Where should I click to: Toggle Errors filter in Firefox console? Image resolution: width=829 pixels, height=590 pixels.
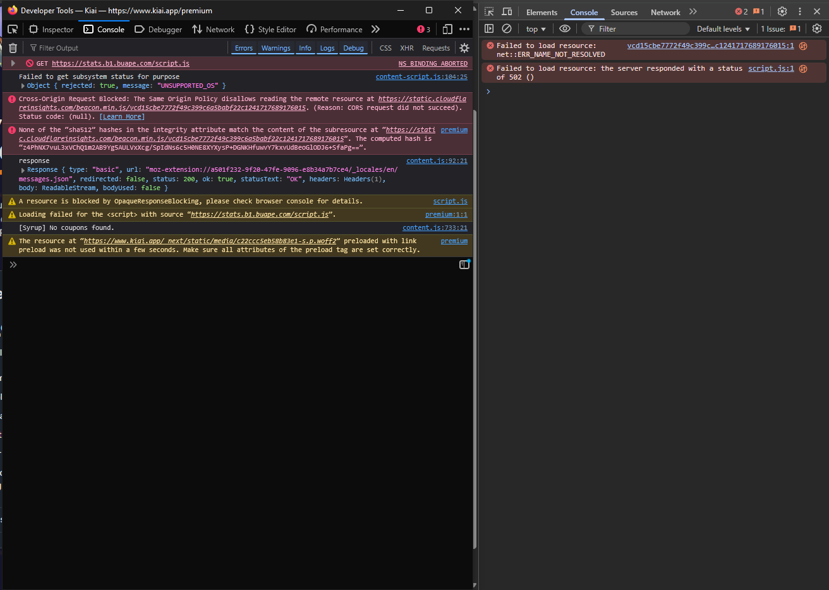pos(244,48)
